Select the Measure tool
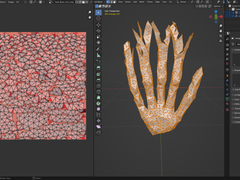 point(98,55)
